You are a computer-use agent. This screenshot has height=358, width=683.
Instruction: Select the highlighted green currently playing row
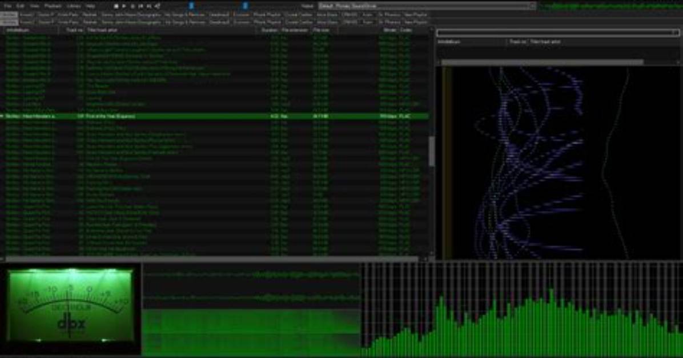[x=214, y=117]
